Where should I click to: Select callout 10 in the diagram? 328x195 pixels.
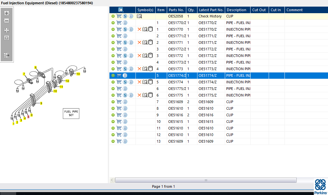click(x=55, y=91)
